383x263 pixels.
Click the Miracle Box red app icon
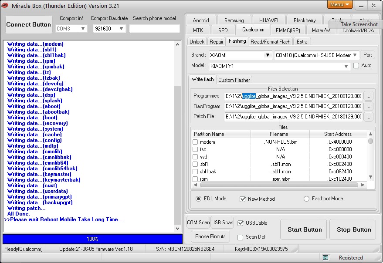(5, 5)
